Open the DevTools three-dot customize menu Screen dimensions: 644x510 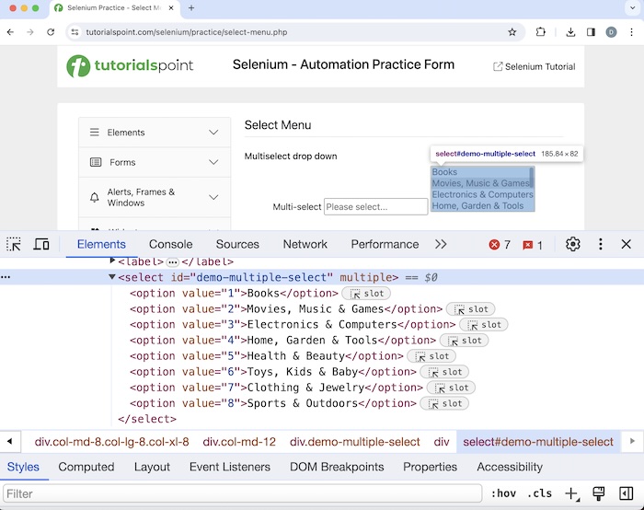tap(601, 244)
